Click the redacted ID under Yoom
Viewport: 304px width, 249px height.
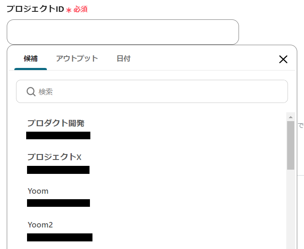tap(58, 203)
